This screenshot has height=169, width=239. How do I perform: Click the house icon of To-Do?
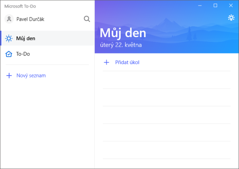click(9, 54)
